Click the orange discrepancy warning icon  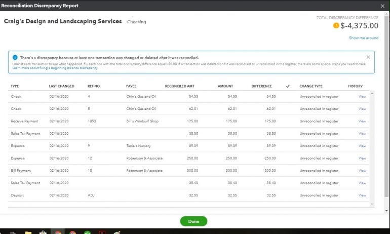336,26
